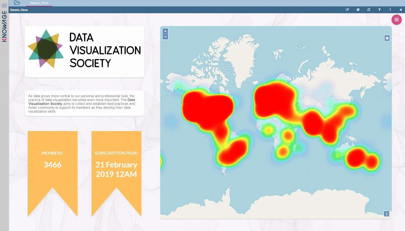
Task: Click the open folder icon near the tab bar
Action: pyautogui.click(x=17, y=2)
